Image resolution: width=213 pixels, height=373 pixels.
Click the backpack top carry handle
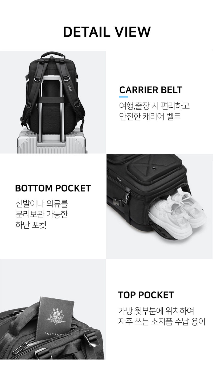(x=53, y=55)
